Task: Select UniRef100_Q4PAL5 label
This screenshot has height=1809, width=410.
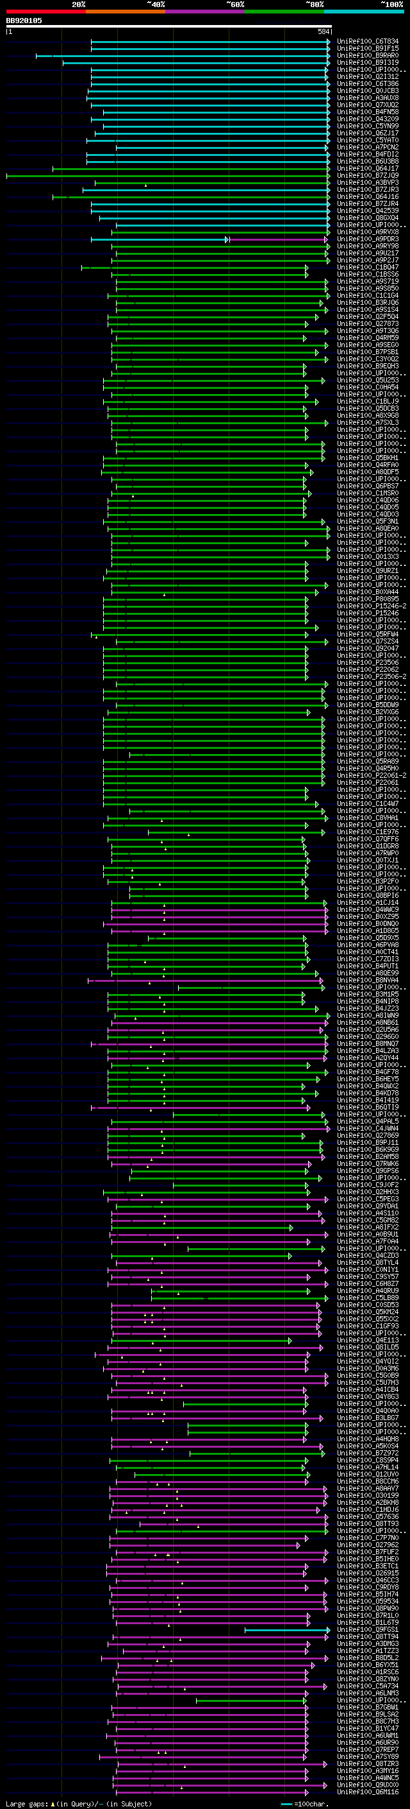Action: tap(367, 1121)
